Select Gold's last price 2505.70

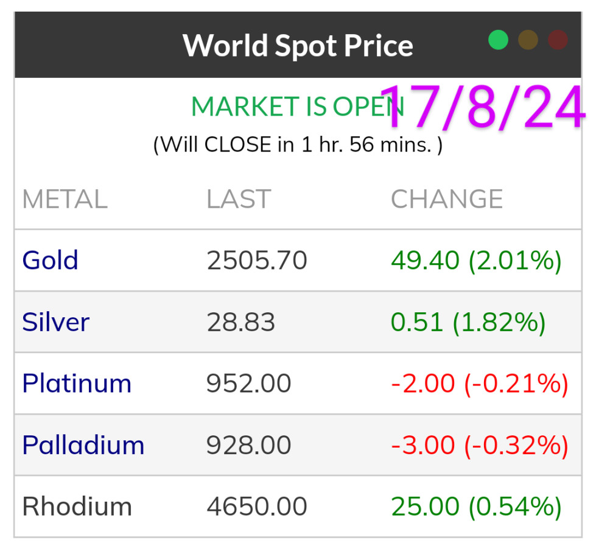pyautogui.click(x=257, y=261)
